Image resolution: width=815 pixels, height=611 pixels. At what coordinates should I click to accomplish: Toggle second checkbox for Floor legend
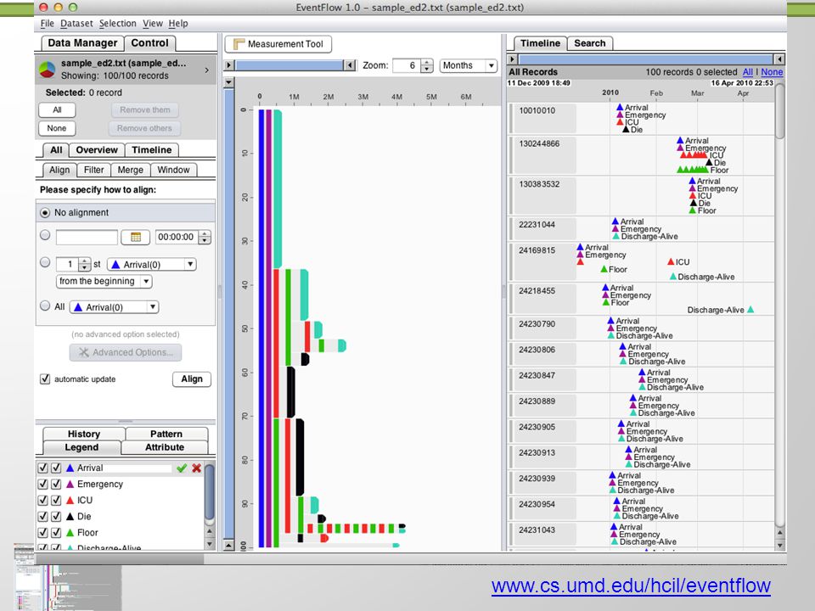56,533
